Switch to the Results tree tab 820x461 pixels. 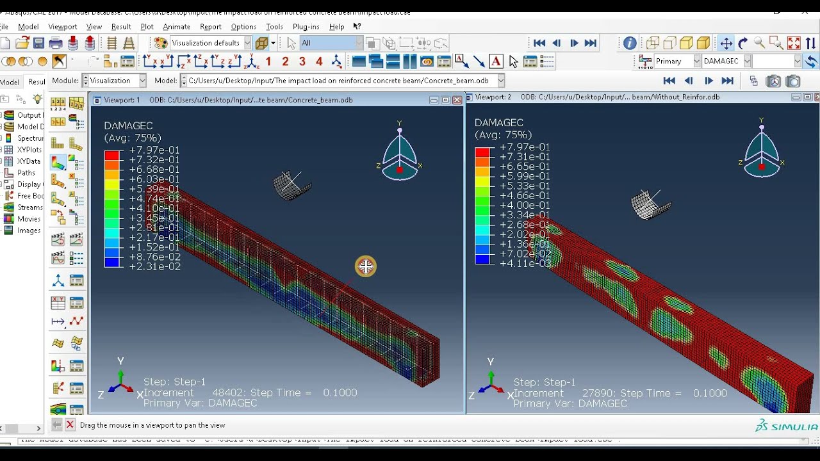[x=37, y=81]
